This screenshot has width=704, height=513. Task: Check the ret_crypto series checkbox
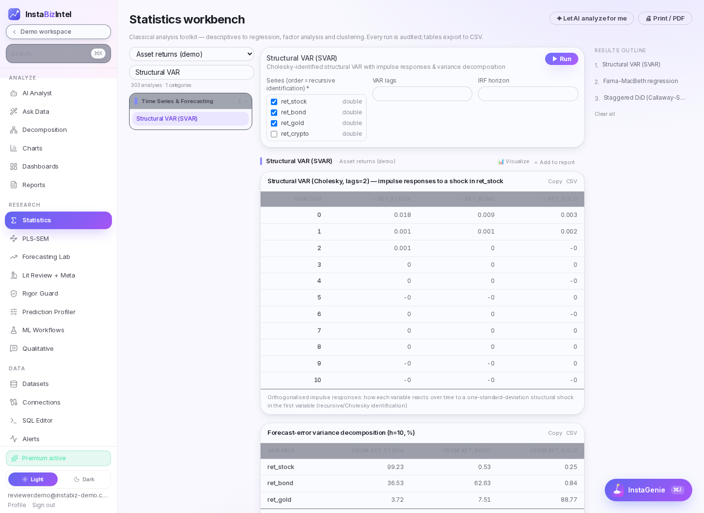[274, 134]
